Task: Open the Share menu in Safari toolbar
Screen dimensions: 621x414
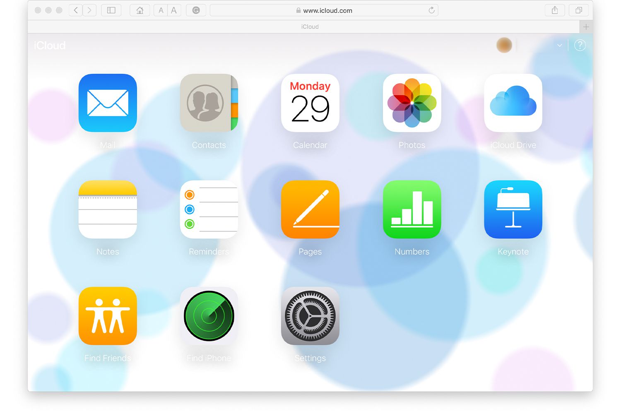Action: pyautogui.click(x=555, y=10)
